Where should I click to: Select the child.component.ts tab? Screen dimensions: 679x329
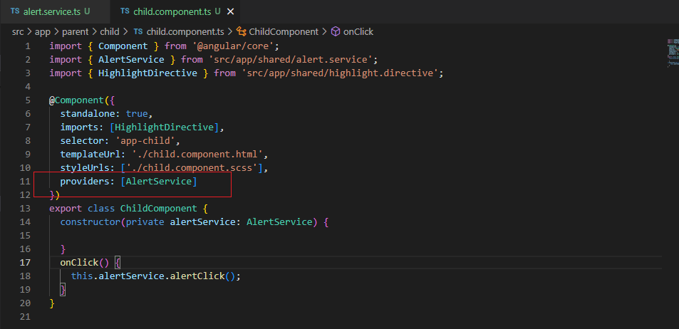click(172, 11)
